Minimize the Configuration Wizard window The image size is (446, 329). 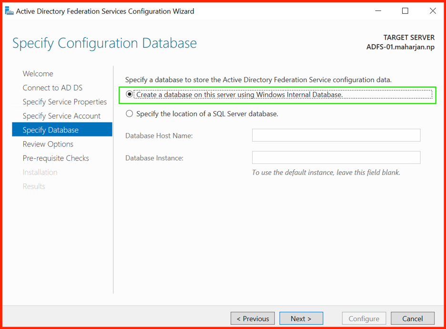[x=378, y=11]
